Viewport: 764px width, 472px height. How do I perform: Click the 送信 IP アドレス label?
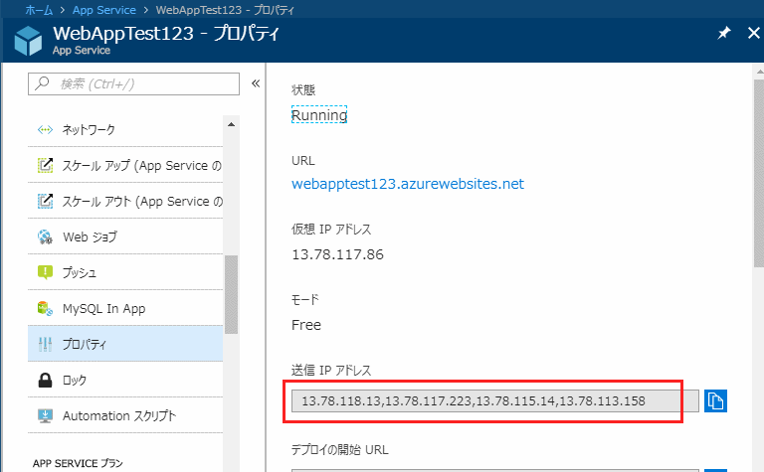(x=331, y=371)
